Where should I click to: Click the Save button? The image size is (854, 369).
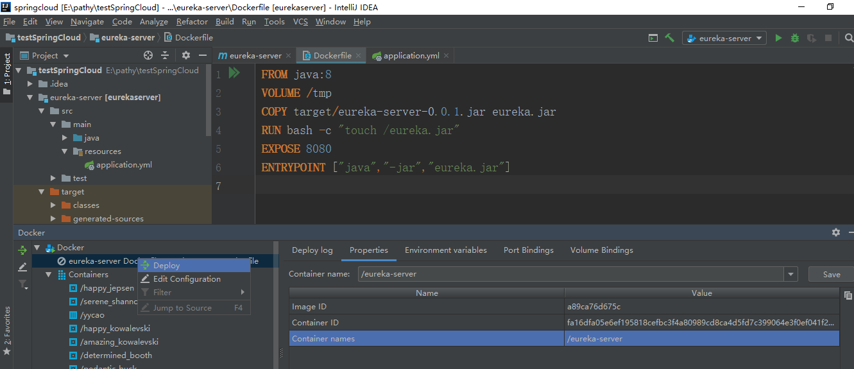(x=831, y=274)
